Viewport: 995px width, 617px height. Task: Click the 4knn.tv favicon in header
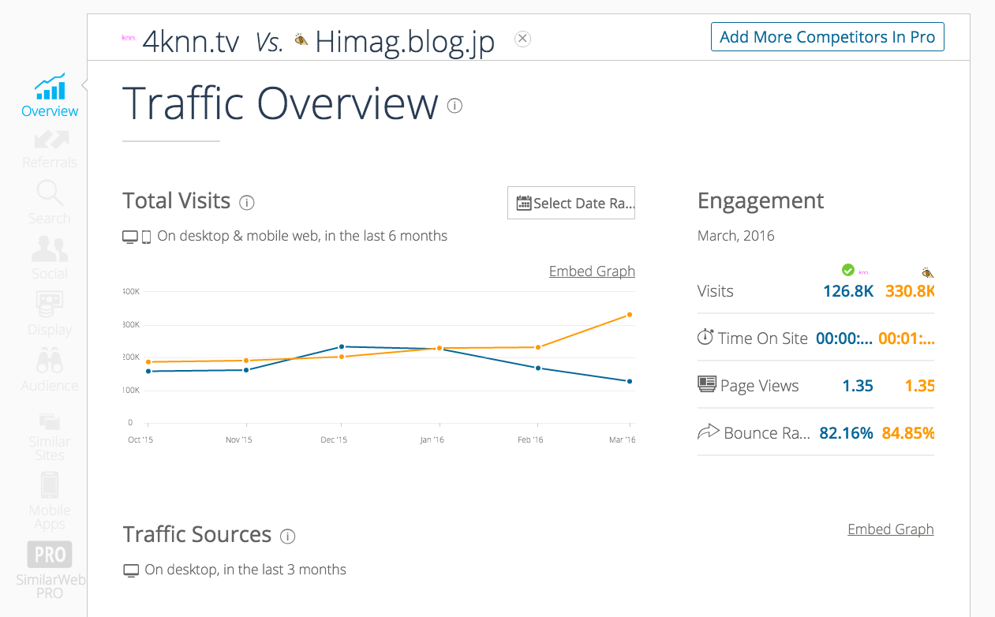(129, 37)
